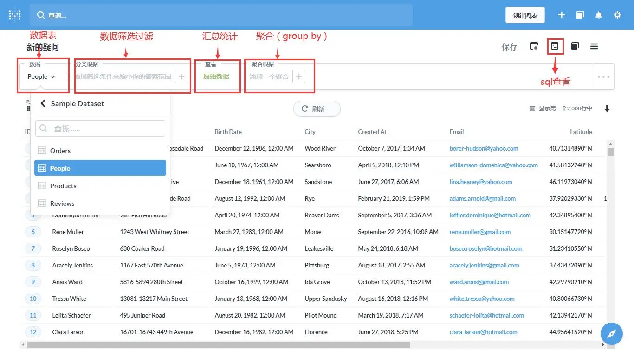Image resolution: width=634 pixels, height=356 pixels.
Task: Click the Email column header
Action: click(x=457, y=132)
